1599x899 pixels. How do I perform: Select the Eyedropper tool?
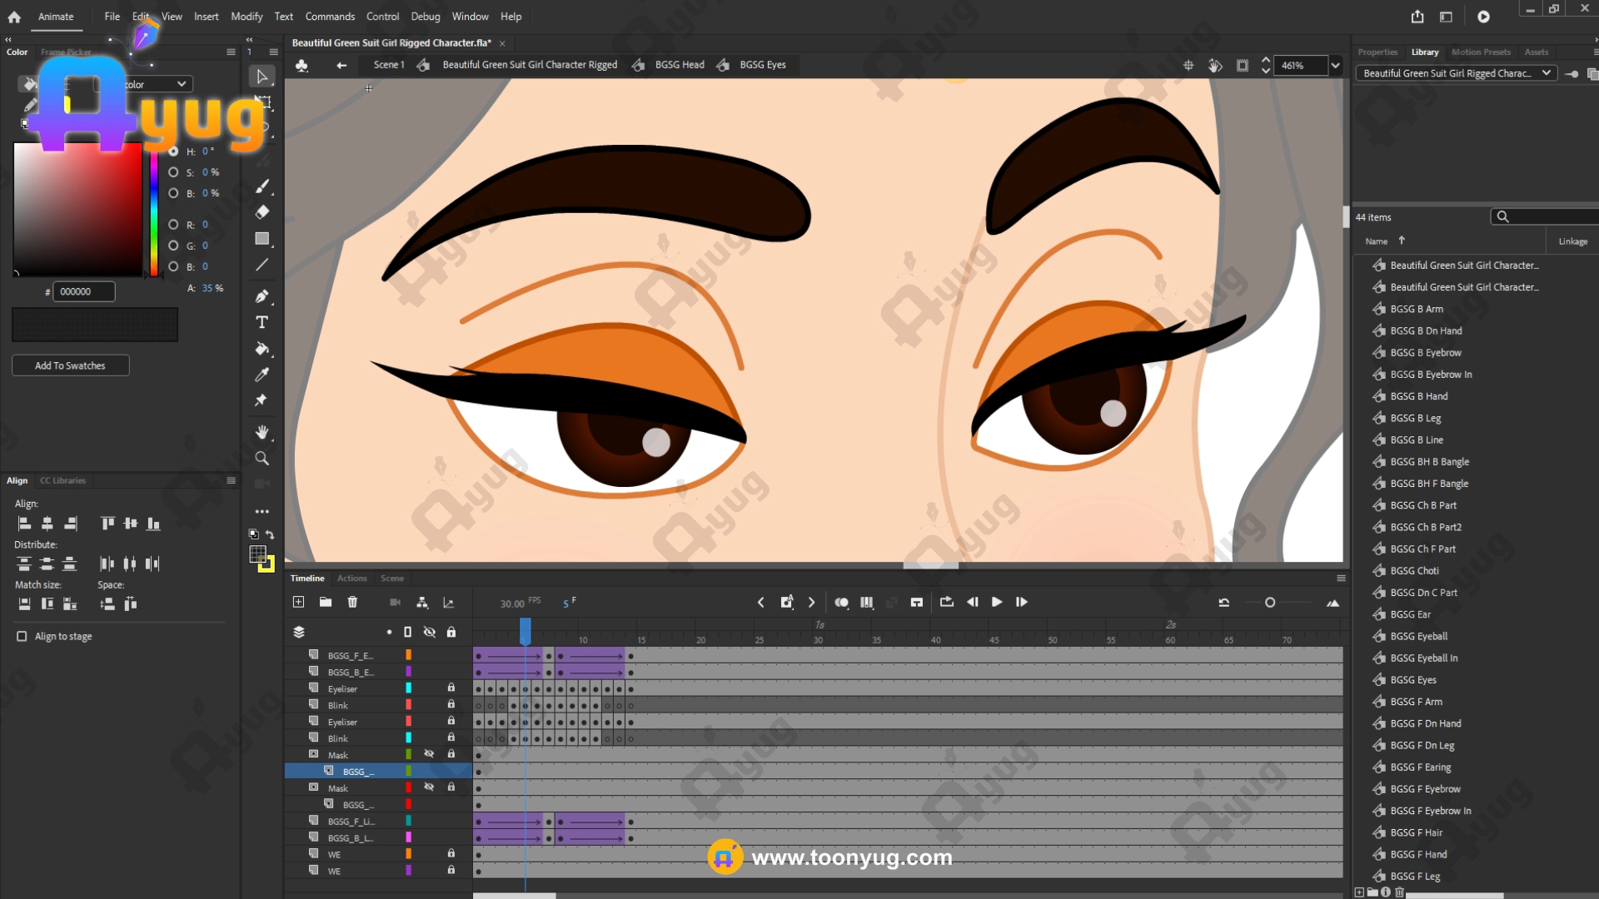point(262,375)
